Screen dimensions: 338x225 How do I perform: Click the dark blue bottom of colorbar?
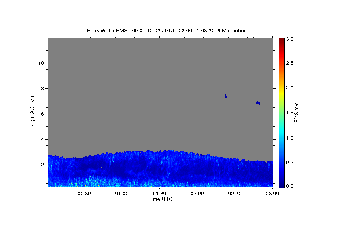pos(282,184)
